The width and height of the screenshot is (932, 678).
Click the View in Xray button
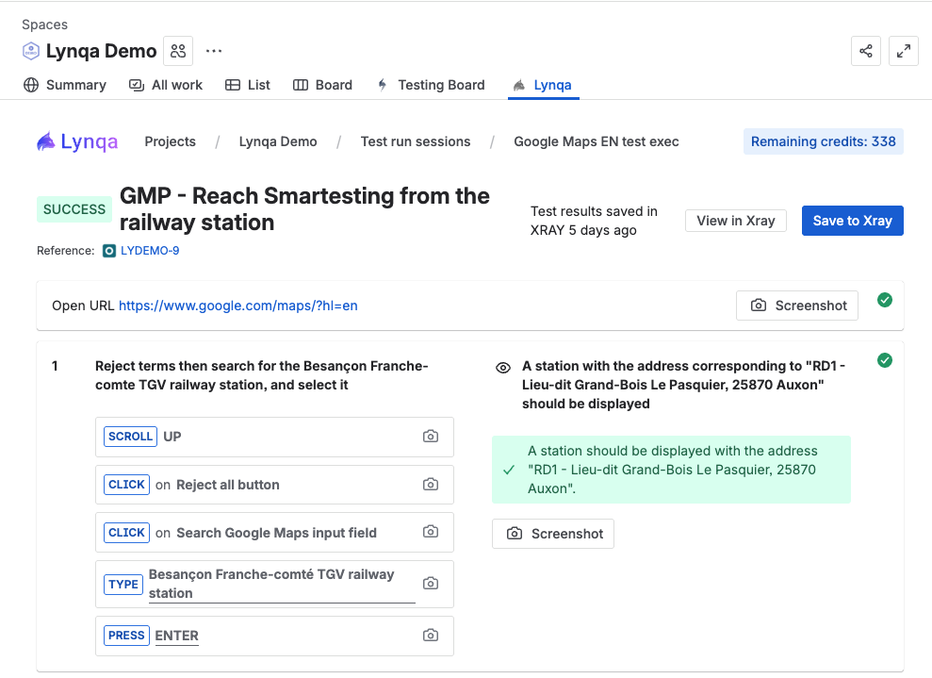[x=735, y=221]
